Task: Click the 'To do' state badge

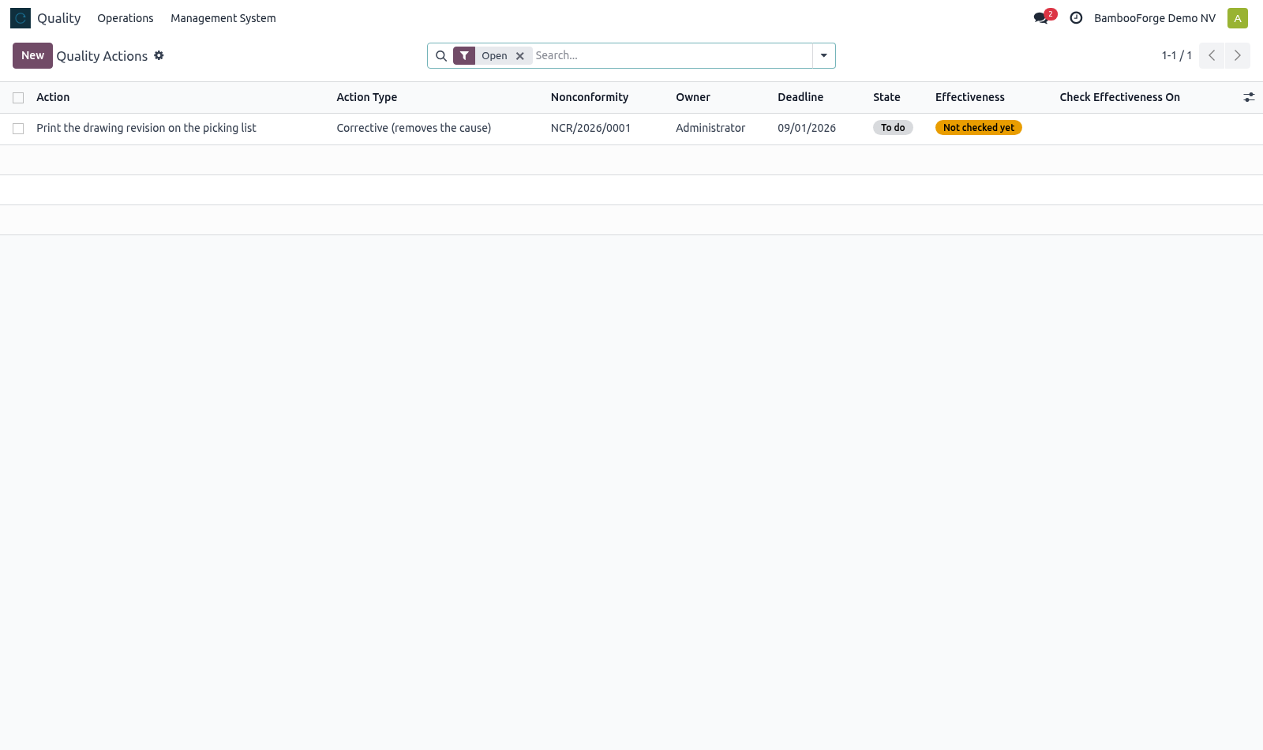Action: click(893, 128)
